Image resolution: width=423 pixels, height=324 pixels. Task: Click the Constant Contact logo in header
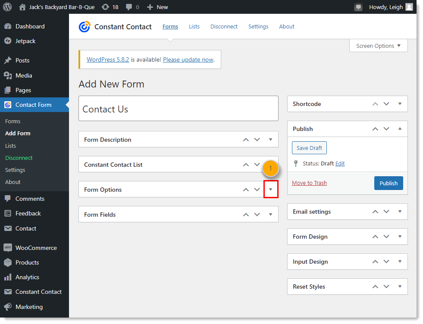(x=85, y=27)
